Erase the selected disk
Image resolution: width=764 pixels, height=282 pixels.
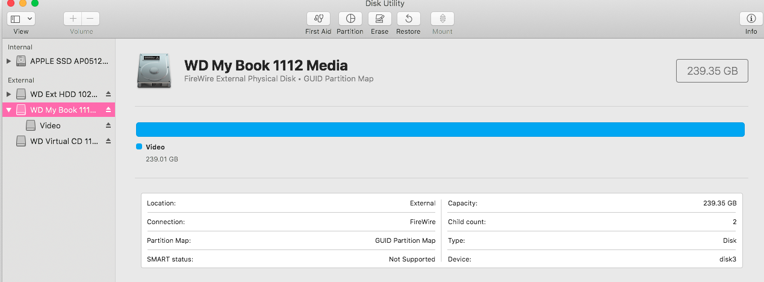click(379, 19)
